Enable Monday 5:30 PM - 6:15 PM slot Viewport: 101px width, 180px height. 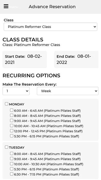(12, 136)
